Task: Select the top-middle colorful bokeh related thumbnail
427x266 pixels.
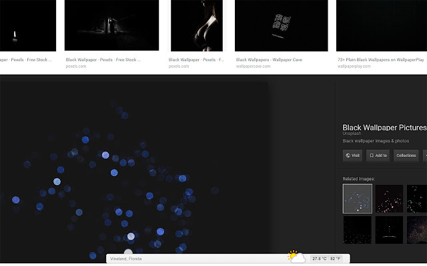Action: [x=389, y=198]
